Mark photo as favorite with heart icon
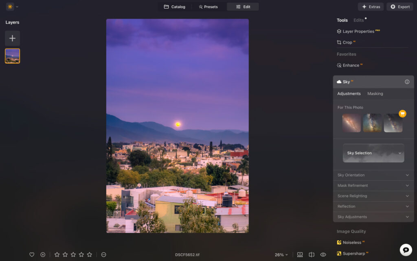 (32, 254)
